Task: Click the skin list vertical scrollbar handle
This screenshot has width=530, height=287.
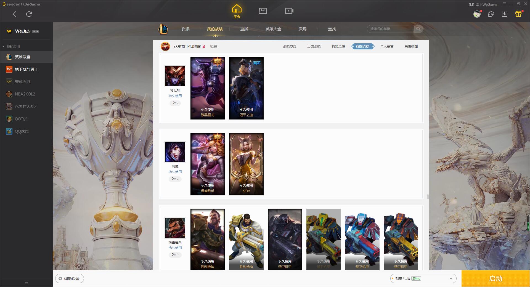Action: click(428, 196)
